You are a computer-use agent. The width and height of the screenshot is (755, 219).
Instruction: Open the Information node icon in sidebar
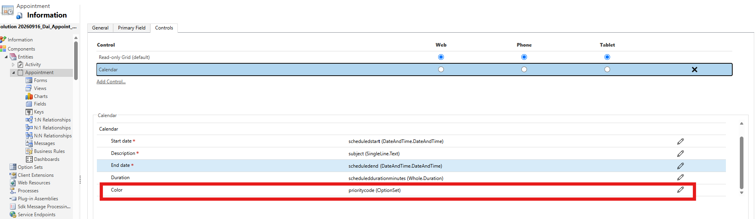click(3, 39)
